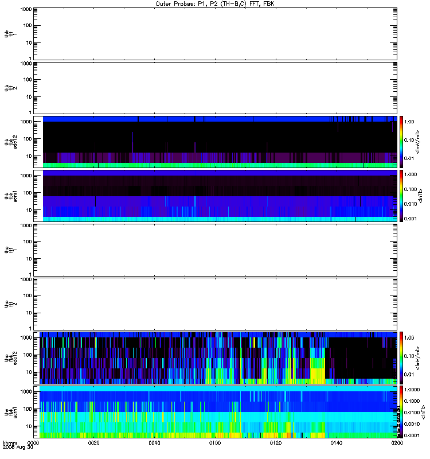Click the "<|nT|>" unit label beside thb scm1 color bar
Viewport: 430px width, 459px height.
(420, 196)
